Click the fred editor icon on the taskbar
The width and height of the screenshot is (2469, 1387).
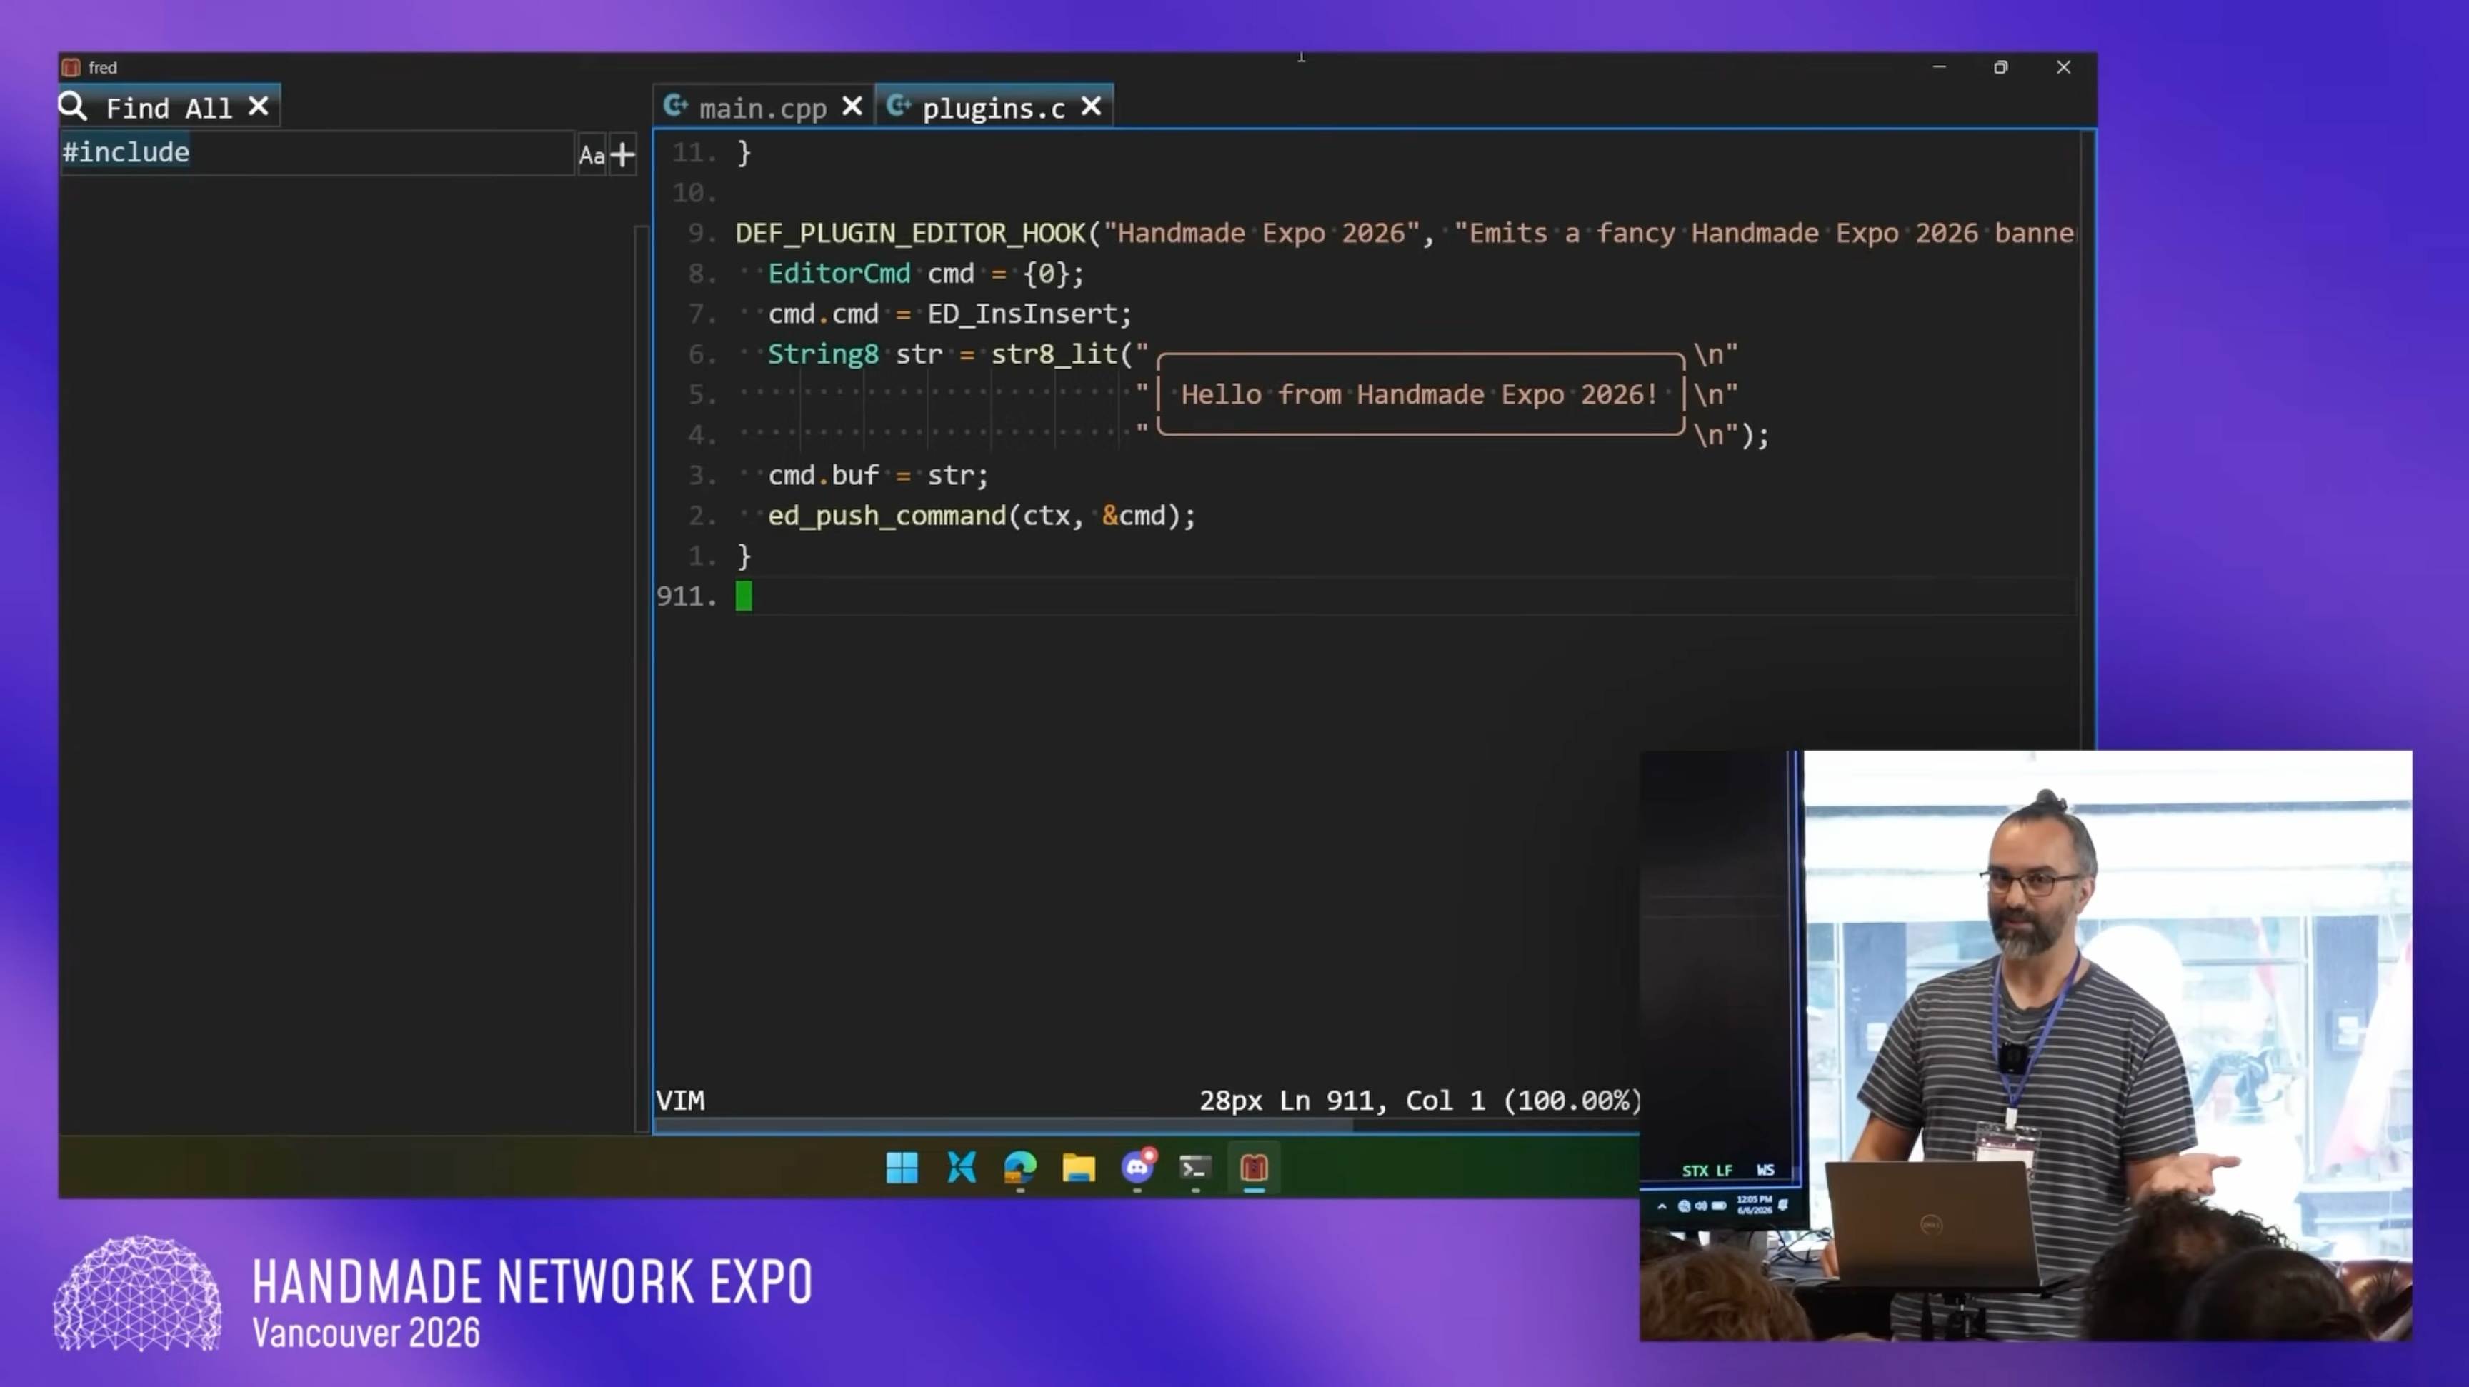1254,1168
